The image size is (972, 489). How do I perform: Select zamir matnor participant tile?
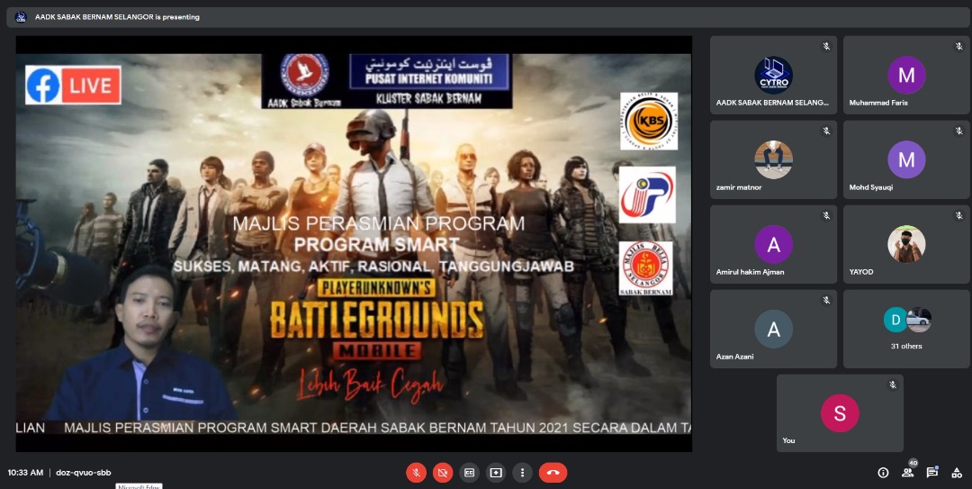(x=773, y=159)
